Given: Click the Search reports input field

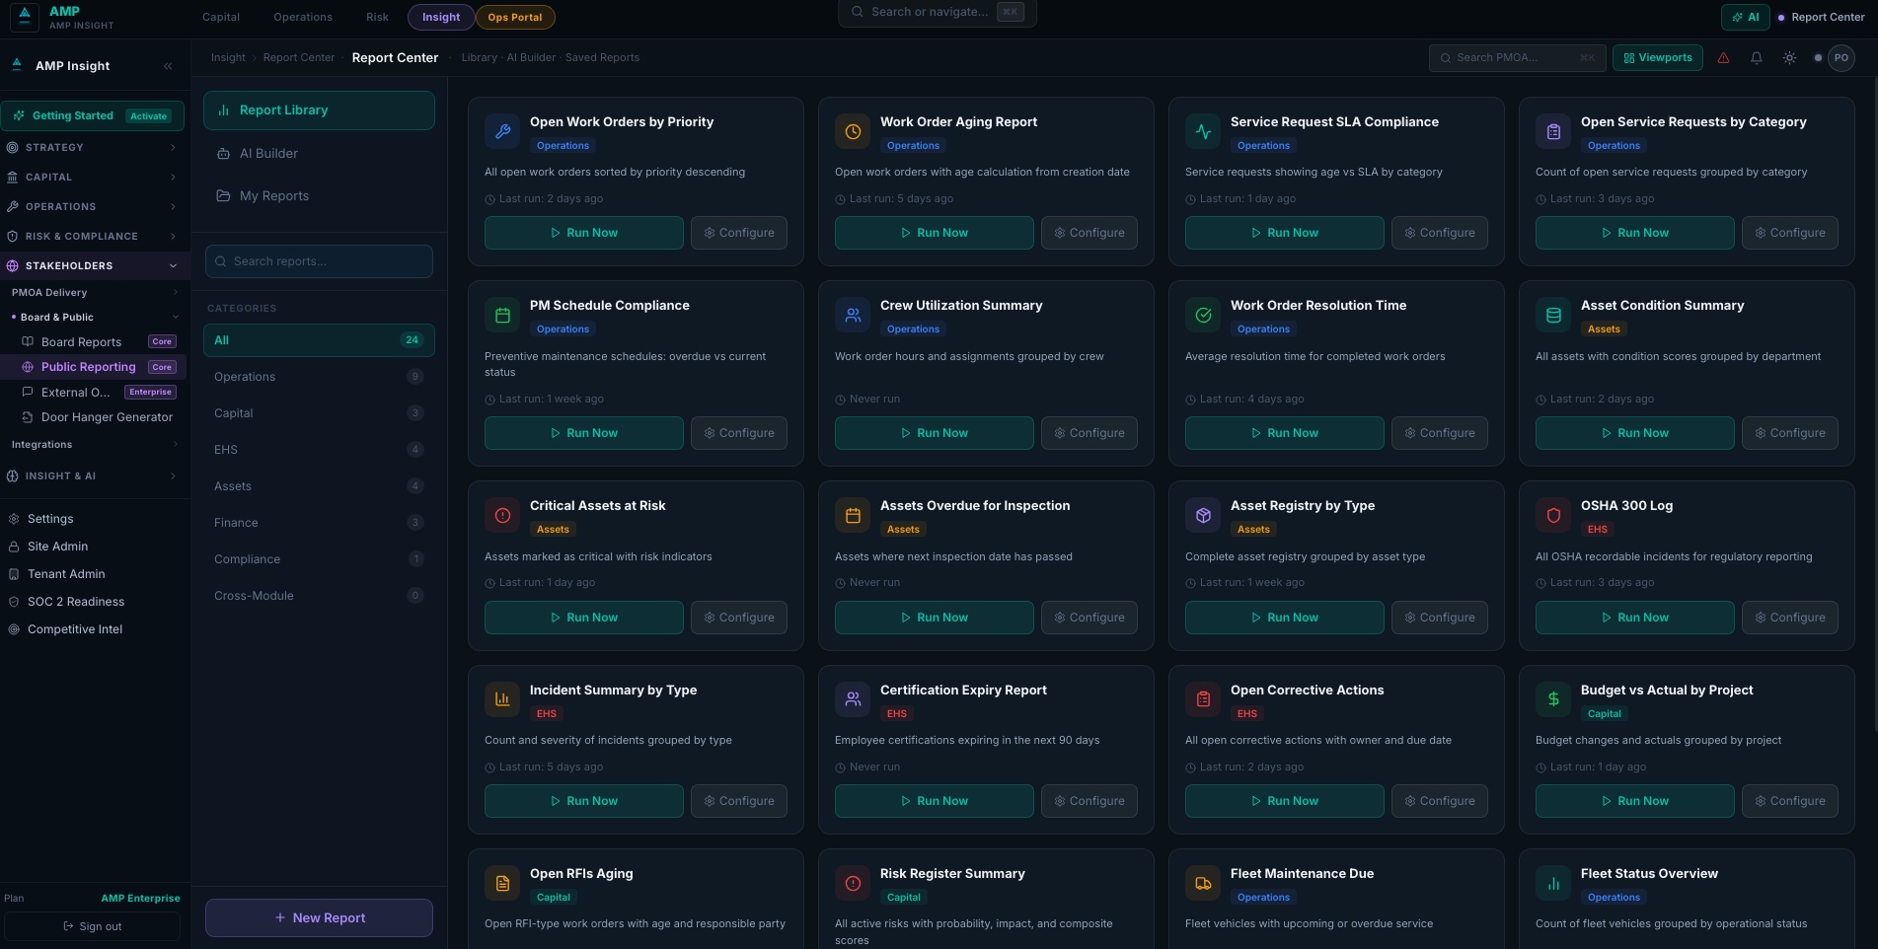Looking at the screenshot, I should 319,261.
